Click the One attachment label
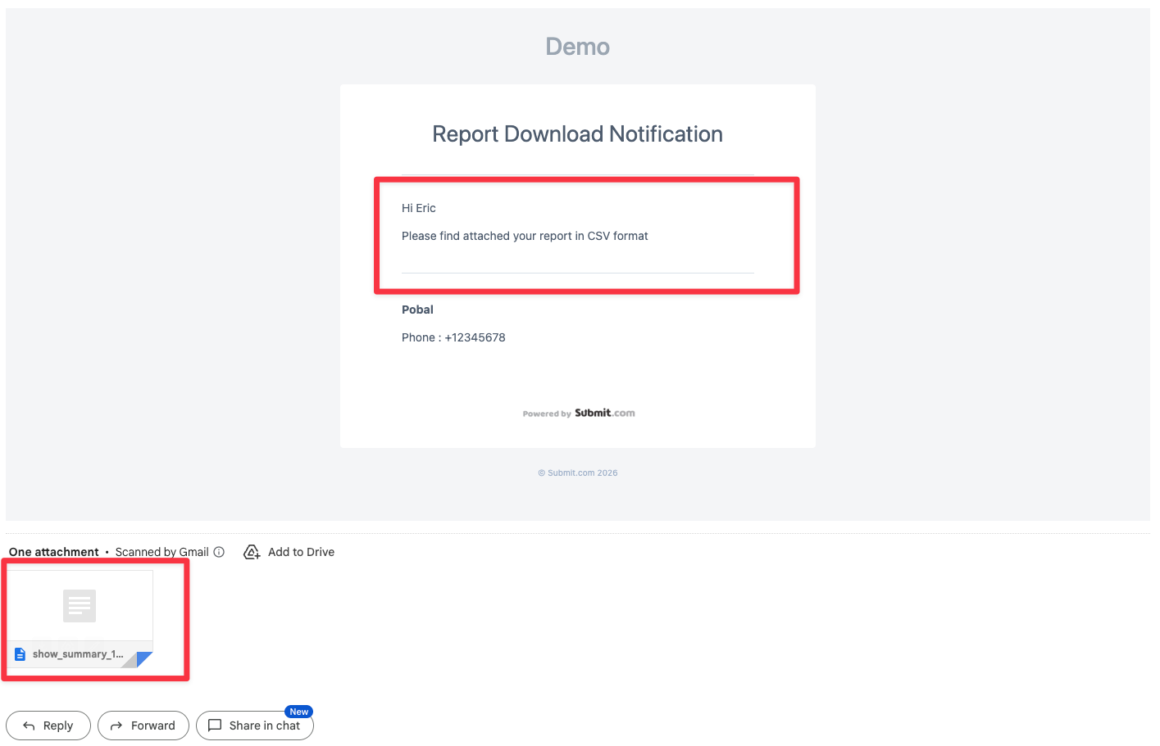Screen dimensions: 1160x746 [53, 552]
